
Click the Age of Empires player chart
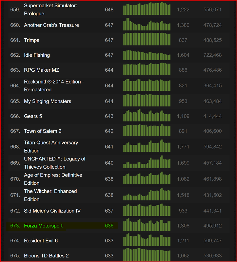(x=147, y=178)
